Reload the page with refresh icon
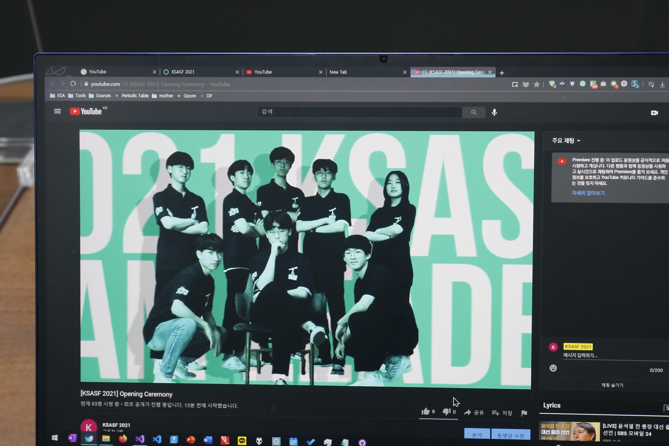This screenshot has width=669, height=446. pyautogui.click(x=73, y=84)
